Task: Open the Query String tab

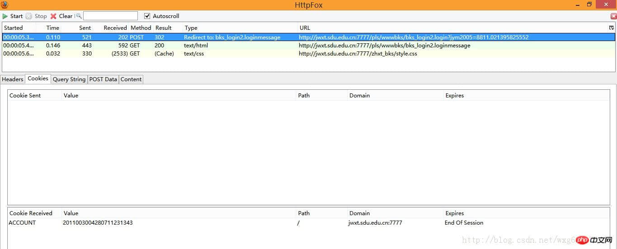Action: tap(69, 79)
